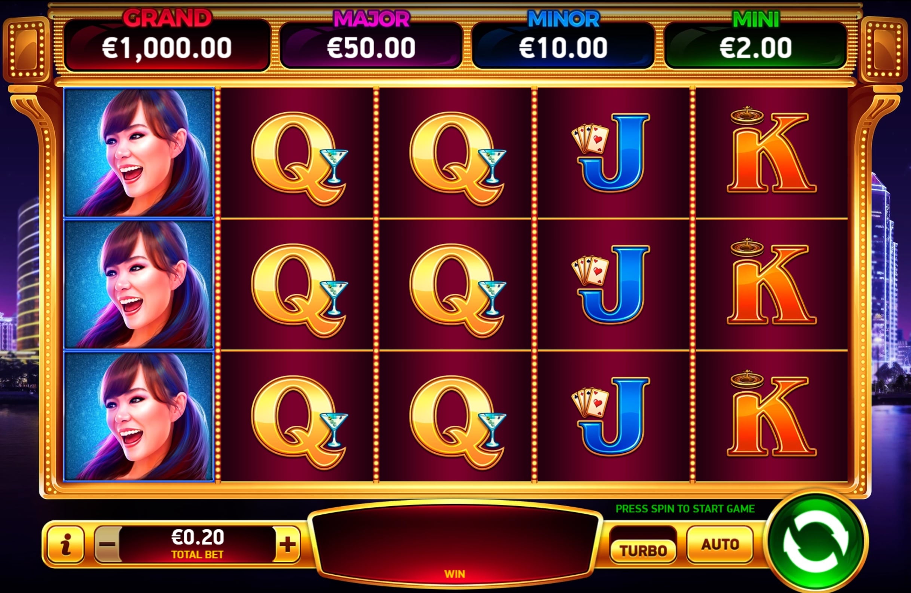
Task: Open the Auto spin options
Action: point(719,544)
